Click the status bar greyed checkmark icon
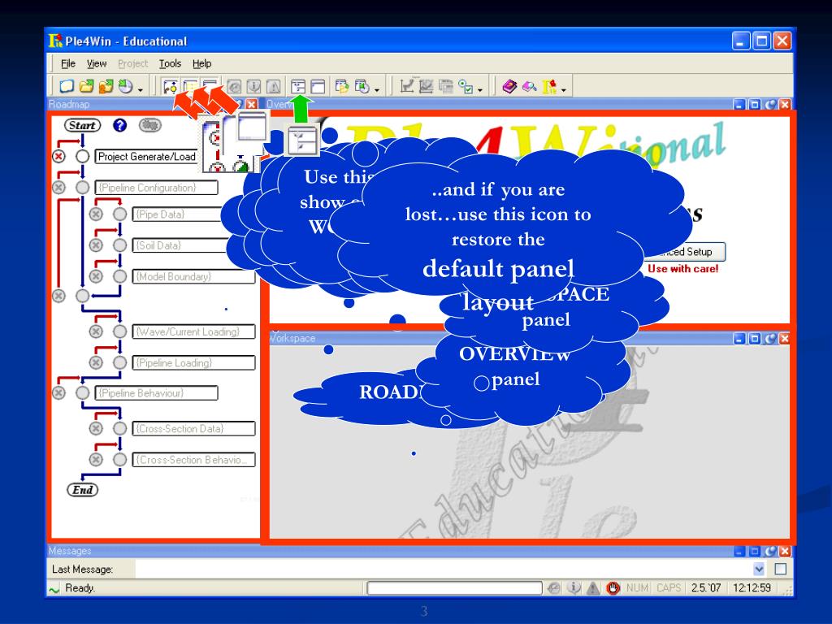832x624 pixels. pyautogui.click(x=554, y=588)
